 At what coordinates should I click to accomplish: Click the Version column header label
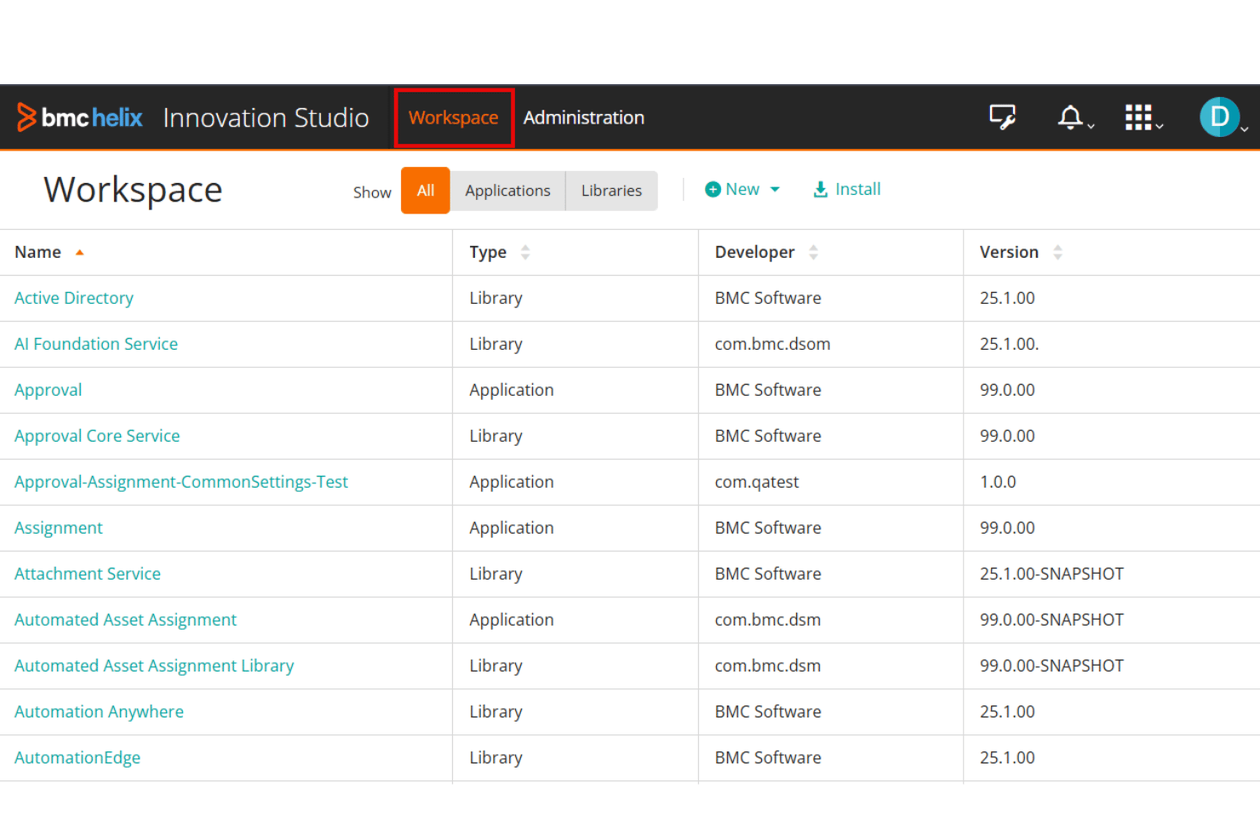pos(1009,252)
